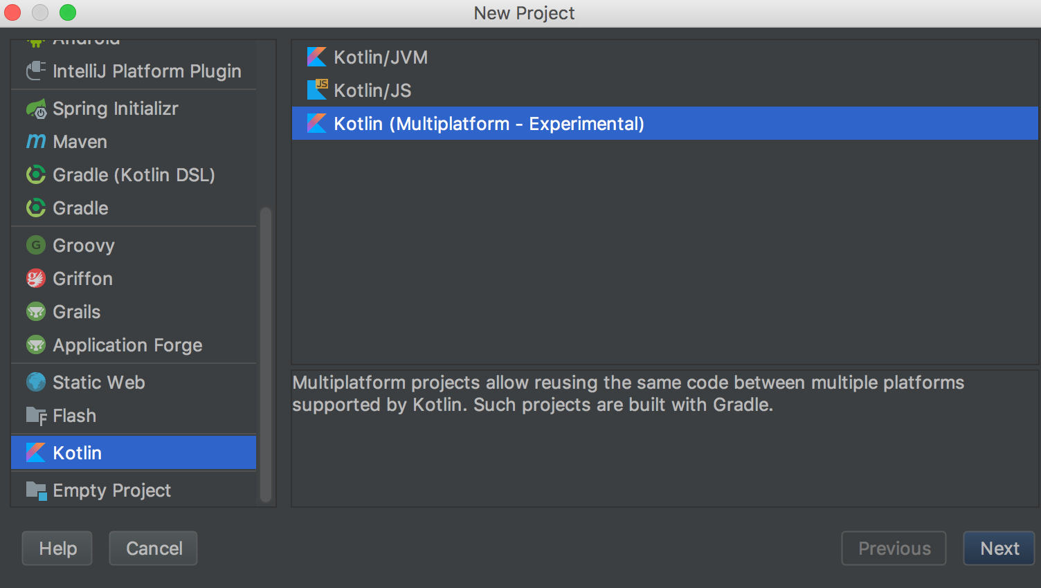Click the Griffon red icon
Image resolution: width=1041 pixels, height=588 pixels.
coord(36,279)
